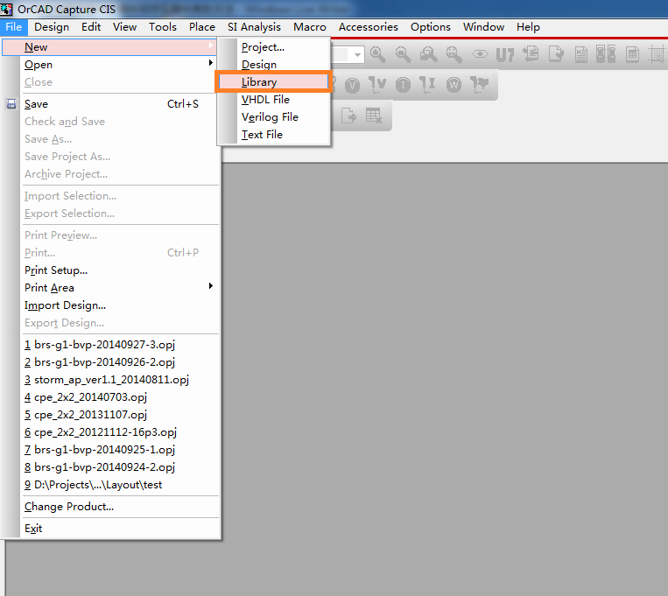Click the Create Netlist icon
This screenshot has width=668, height=596.
pyautogui.click(x=581, y=54)
